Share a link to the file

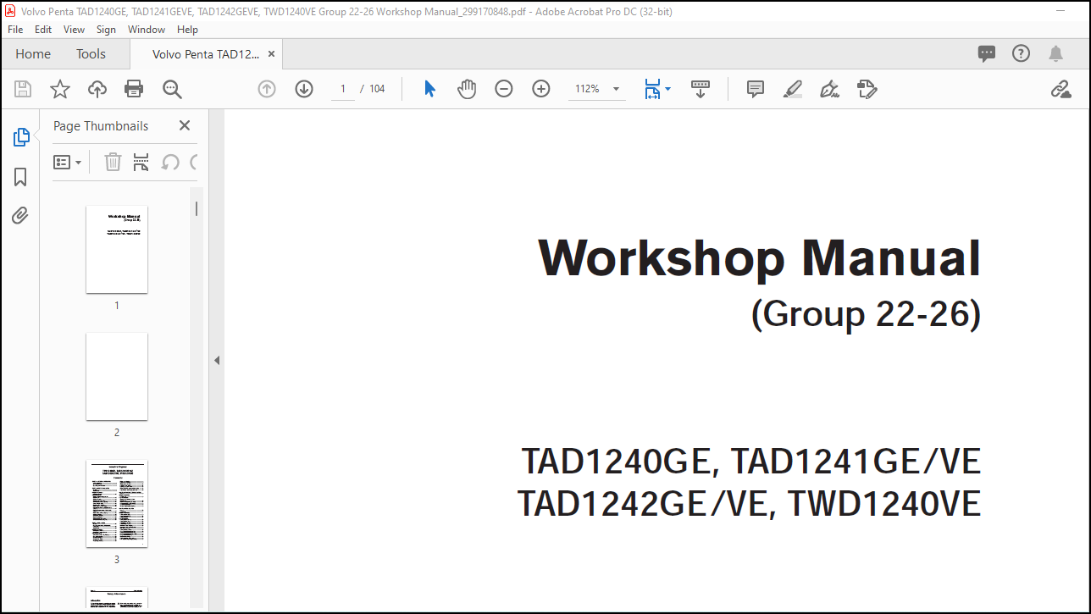[x=1061, y=89]
